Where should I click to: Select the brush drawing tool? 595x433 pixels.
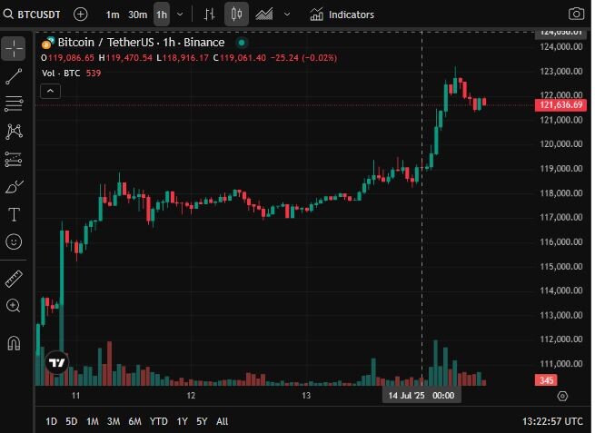coord(14,187)
